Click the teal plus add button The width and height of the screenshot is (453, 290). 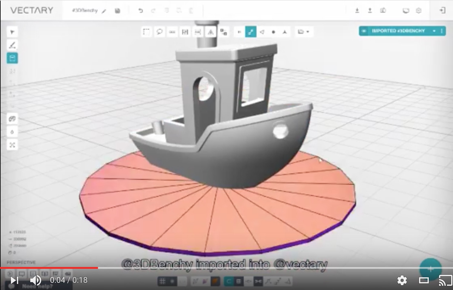(430, 269)
